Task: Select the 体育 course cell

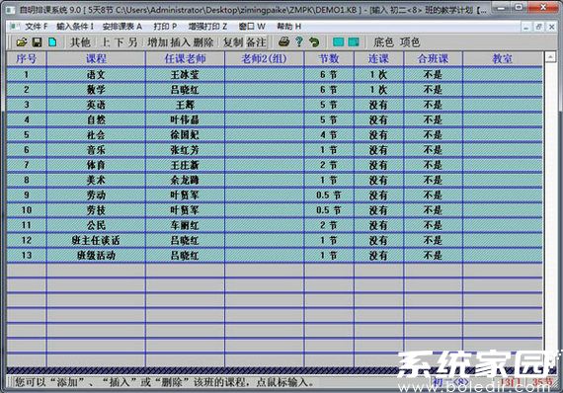Action: pos(96,165)
